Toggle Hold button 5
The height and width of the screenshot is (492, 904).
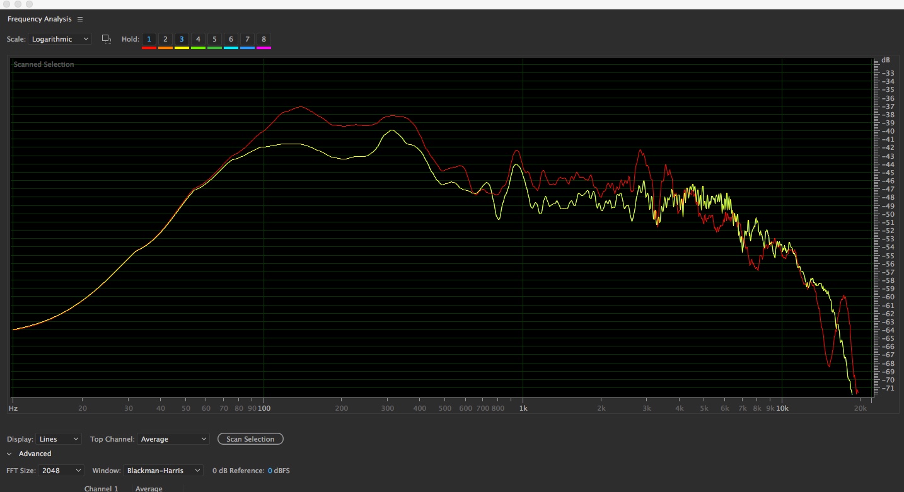tap(214, 39)
